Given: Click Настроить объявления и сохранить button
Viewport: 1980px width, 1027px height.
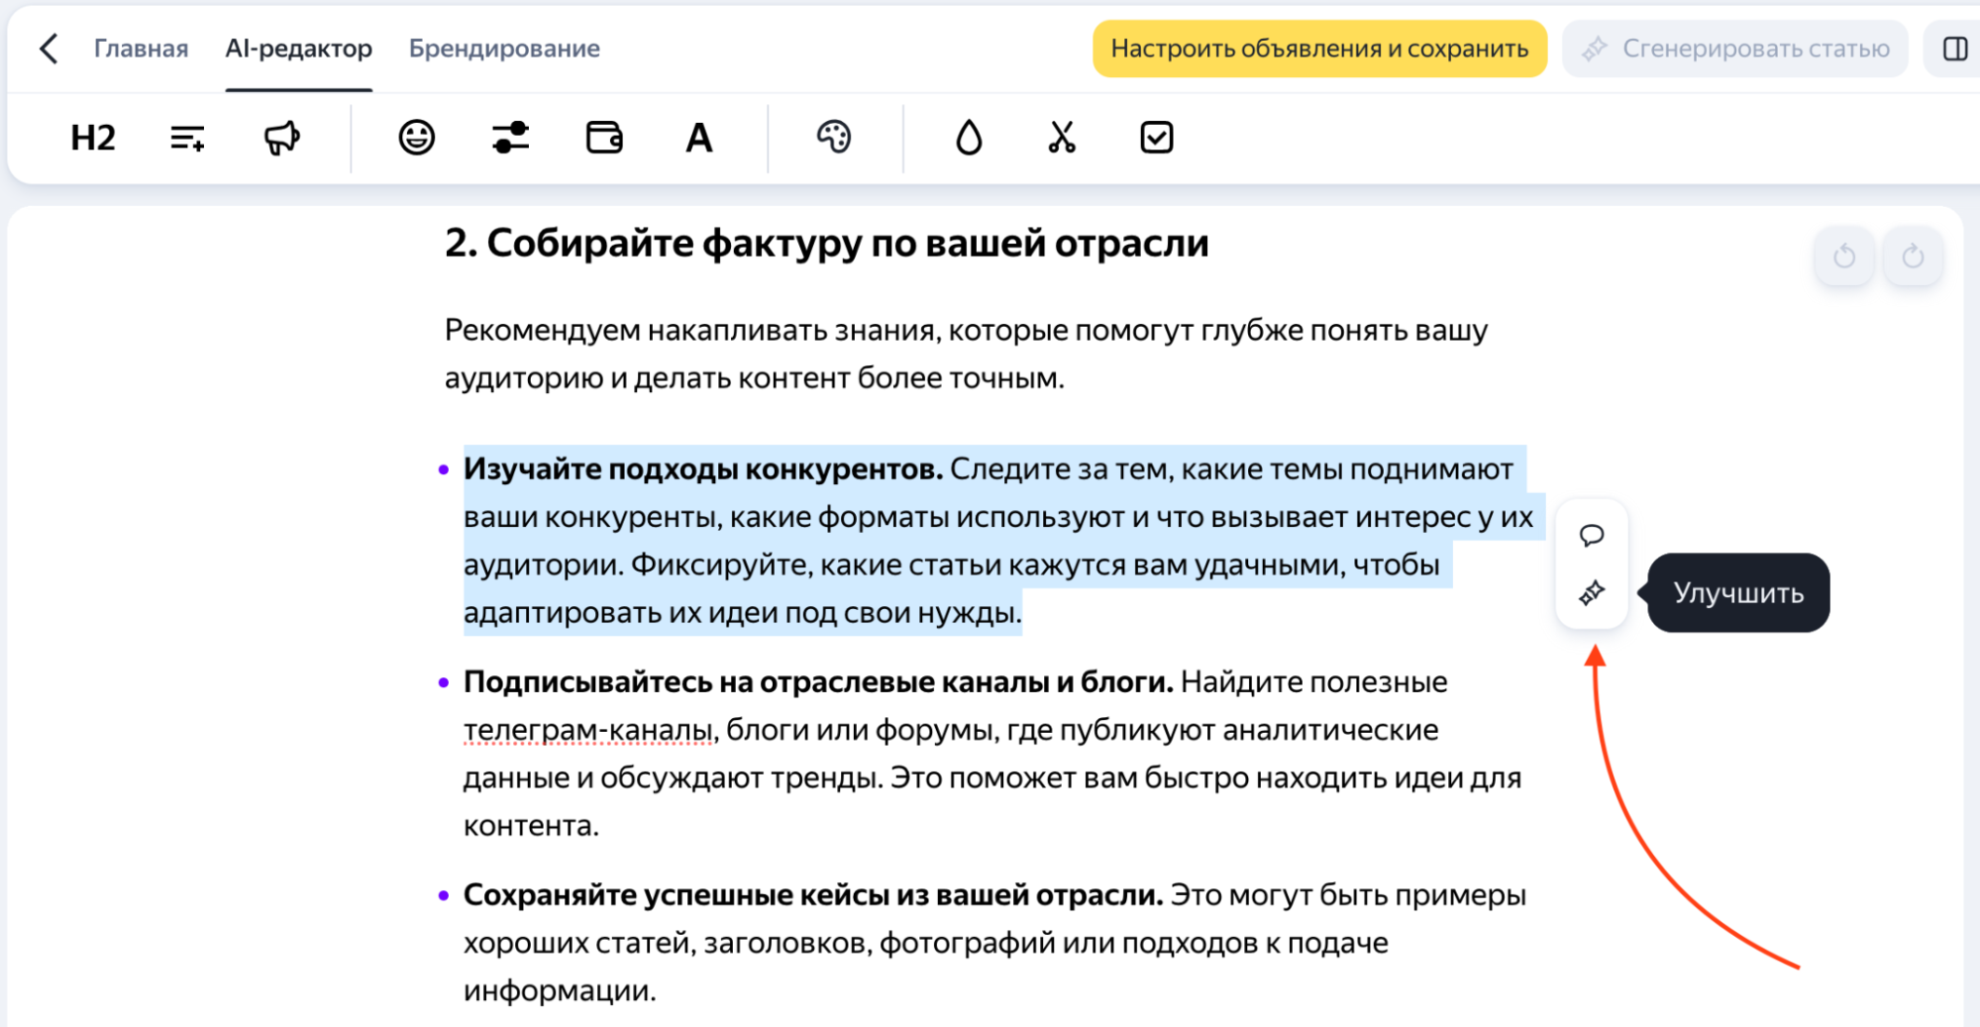Looking at the screenshot, I should coord(1319,49).
